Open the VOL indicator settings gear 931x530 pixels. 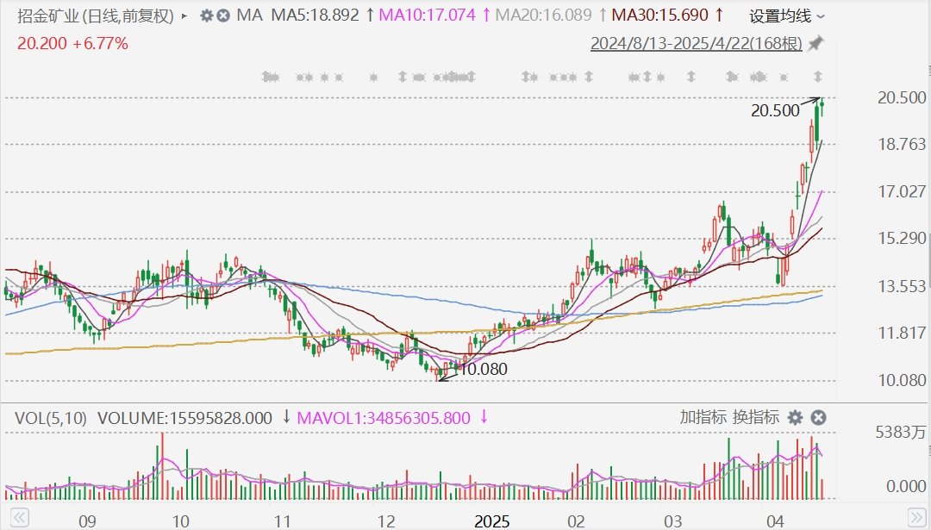(795, 418)
